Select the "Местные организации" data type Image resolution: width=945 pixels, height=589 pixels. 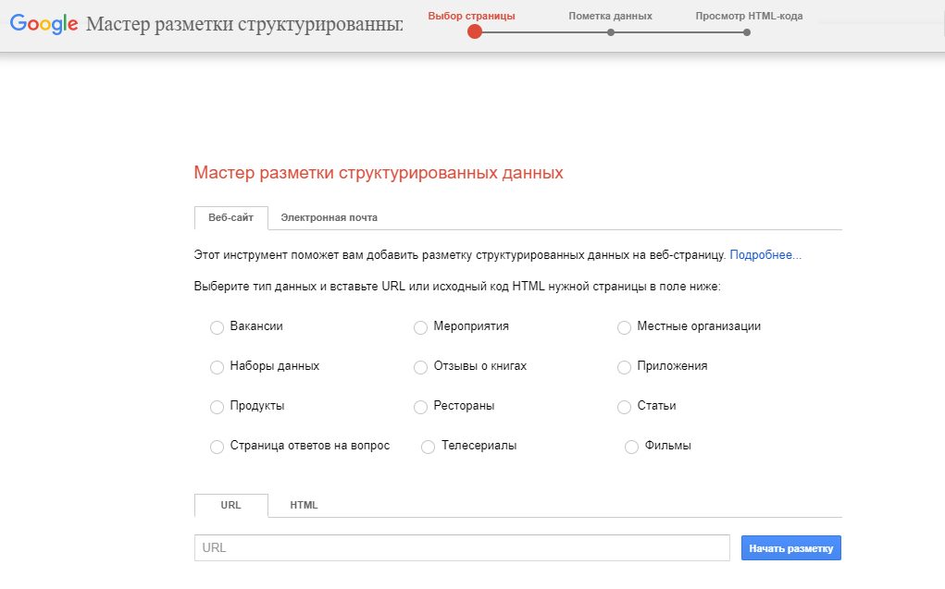pos(624,326)
